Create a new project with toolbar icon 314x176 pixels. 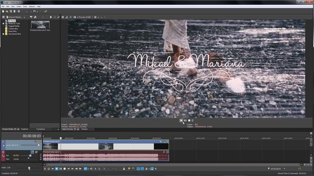pos(3,11)
